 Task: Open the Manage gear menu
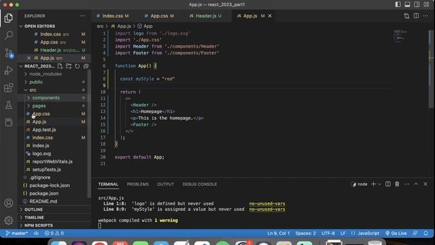[9, 220]
